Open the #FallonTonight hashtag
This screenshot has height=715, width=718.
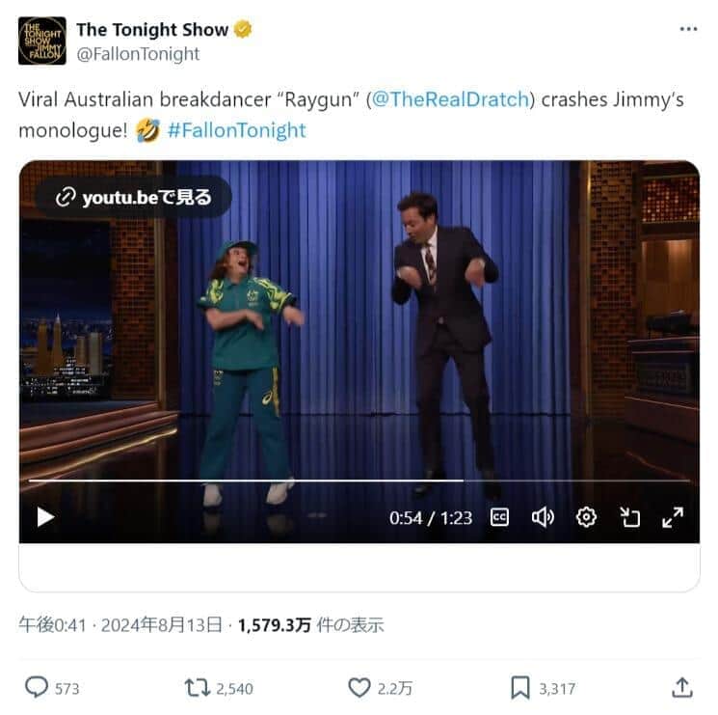tap(237, 130)
